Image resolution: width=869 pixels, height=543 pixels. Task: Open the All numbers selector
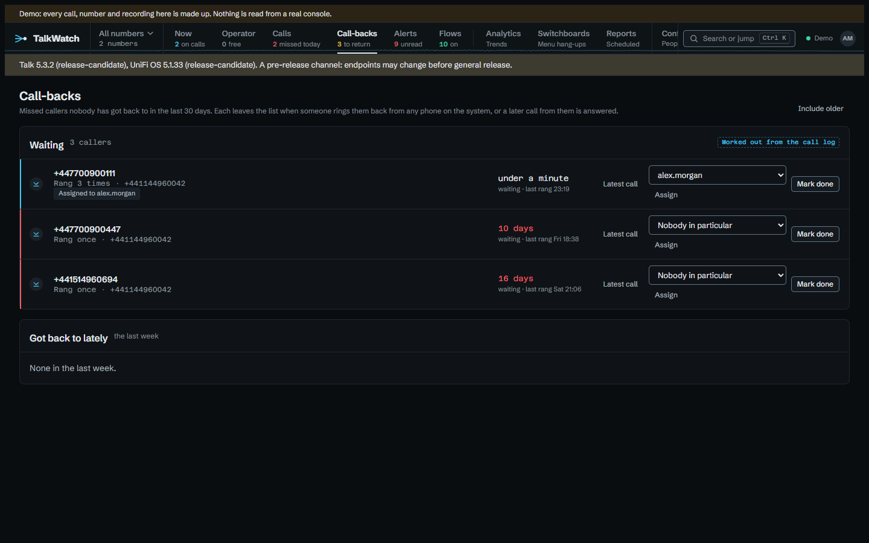[x=126, y=38]
